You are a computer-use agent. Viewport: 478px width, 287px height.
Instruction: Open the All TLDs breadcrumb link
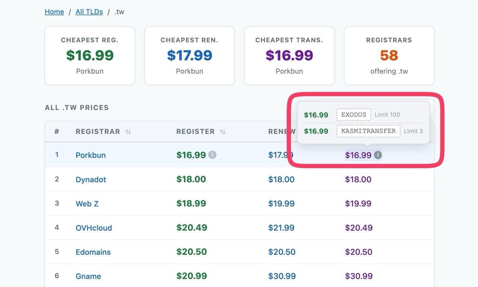click(89, 12)
